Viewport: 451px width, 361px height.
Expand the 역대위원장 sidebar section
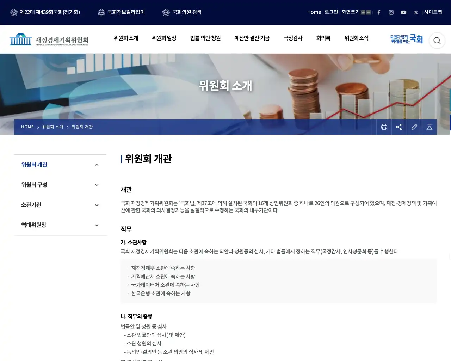[x=97, y=225]
